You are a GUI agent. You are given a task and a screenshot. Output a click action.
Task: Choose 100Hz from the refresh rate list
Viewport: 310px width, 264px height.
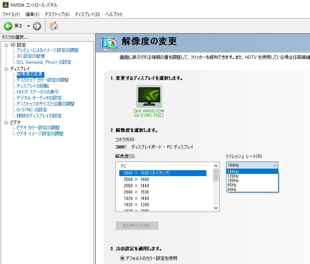pos(252,181)
